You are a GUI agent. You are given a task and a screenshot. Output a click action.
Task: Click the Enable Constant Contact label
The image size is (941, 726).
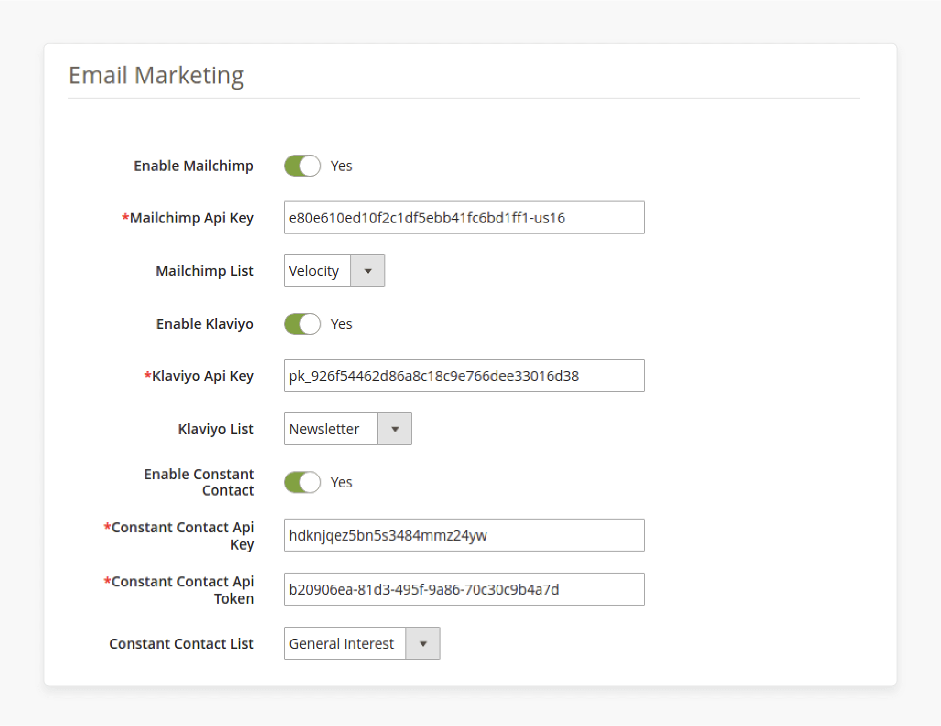tap(199, 482)
